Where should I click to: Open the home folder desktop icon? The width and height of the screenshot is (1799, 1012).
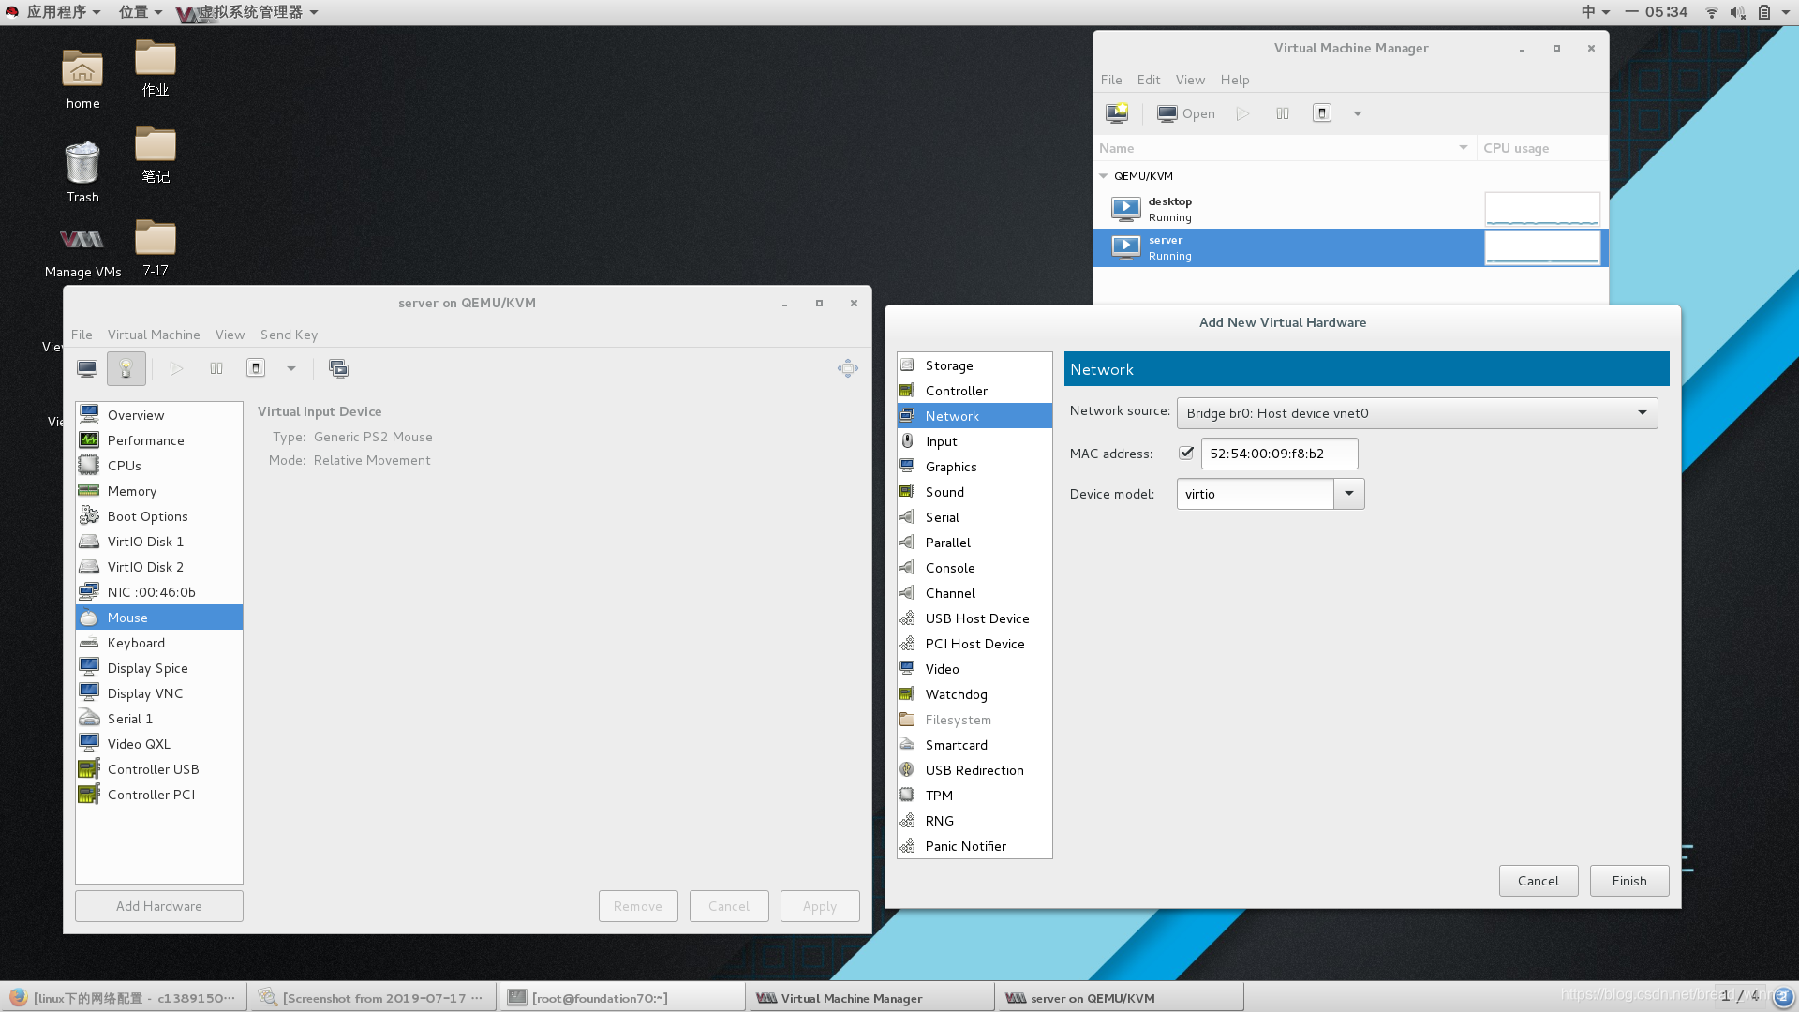pos(82,78)
